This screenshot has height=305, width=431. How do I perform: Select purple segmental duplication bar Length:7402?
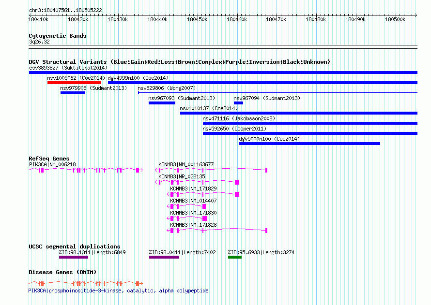[x=164, y=257]
